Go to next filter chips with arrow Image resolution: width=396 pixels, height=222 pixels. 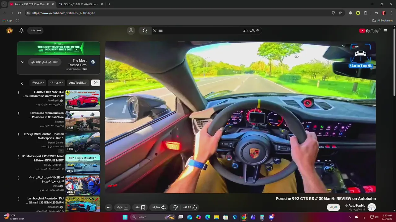(22, 83)
